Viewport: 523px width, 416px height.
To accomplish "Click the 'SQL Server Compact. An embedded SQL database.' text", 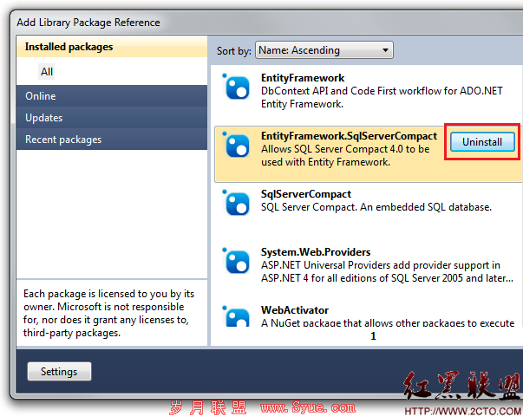I will coord(376,207).
